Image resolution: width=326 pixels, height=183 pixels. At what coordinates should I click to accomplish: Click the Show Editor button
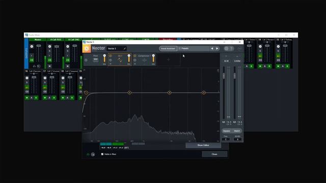[203, 145]
